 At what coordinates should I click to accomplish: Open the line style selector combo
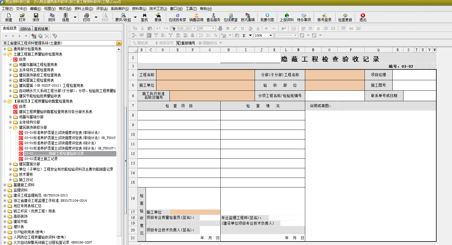[x=286, y=35]
